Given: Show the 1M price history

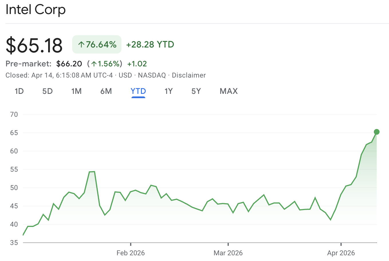Looking at the screenshot, I should pyautogui.click(x=76, y=91).
